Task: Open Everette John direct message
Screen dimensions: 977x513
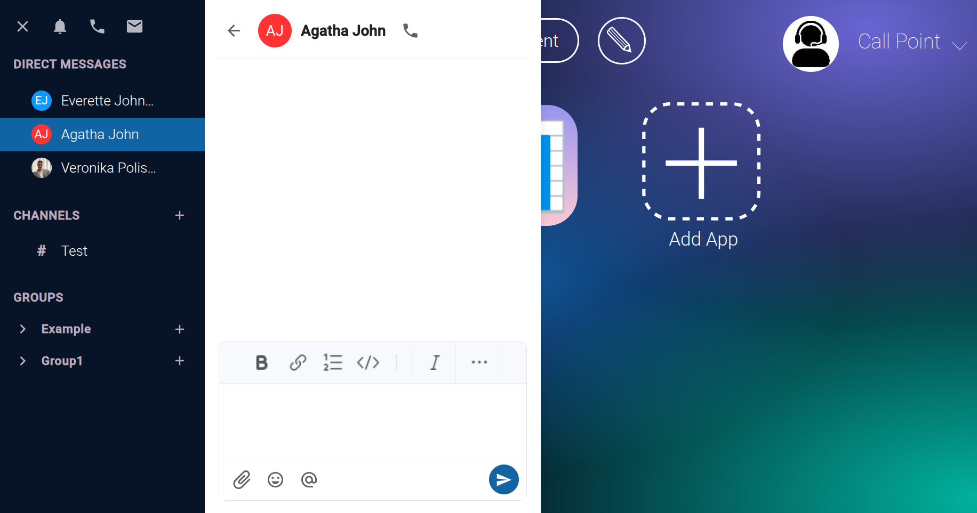Action: (102, 101)
